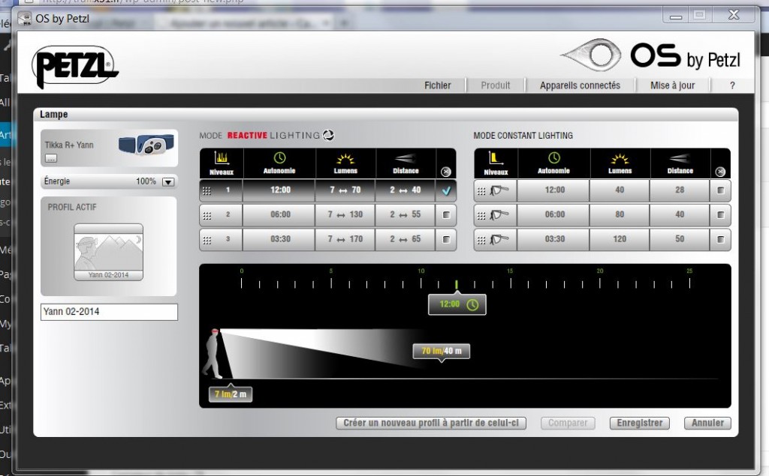Click the constant Distance beam icon

[x=680, y=158]
